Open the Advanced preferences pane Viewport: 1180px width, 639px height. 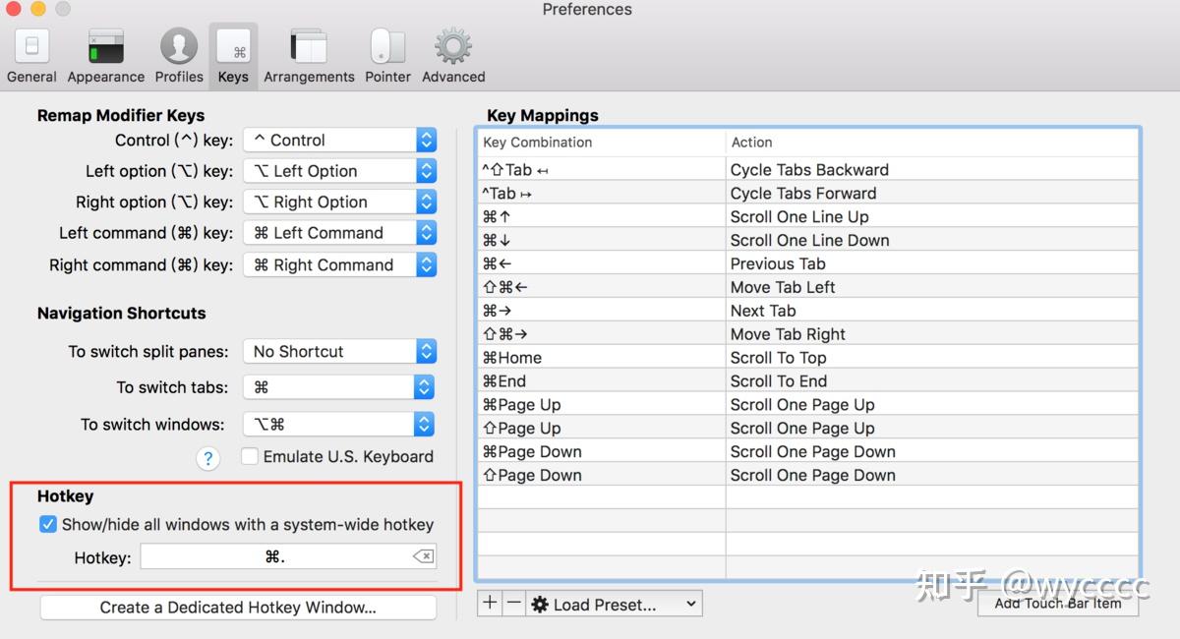[452, 49]
